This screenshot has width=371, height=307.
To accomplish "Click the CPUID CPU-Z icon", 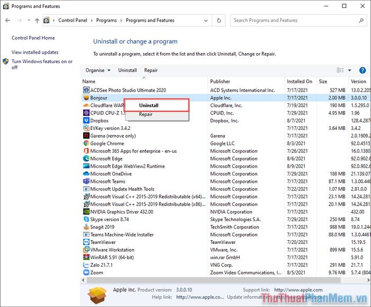I will (86, 113).
